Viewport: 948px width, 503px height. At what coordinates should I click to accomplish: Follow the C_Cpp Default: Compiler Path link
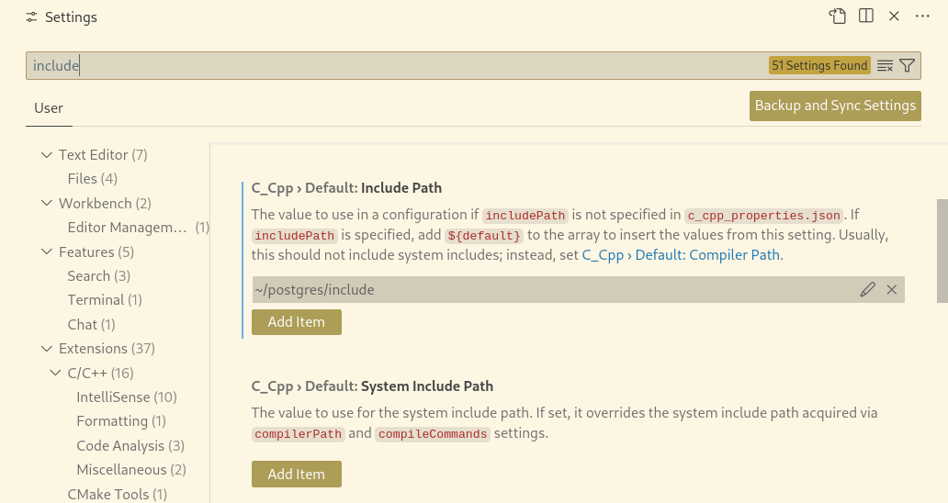[681, 255]
